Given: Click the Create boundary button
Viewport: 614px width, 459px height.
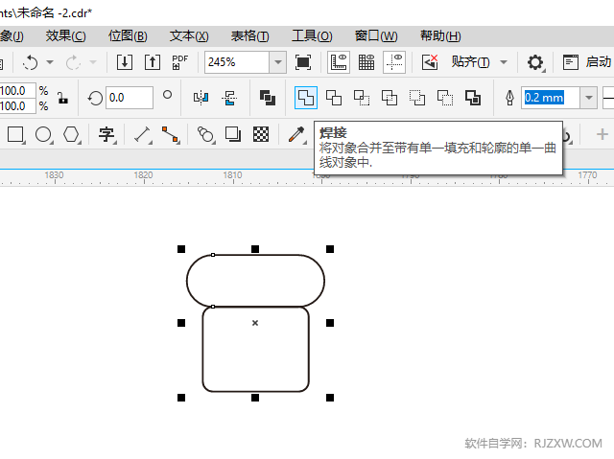Looking at the screenshot, I should coord(473,98).
